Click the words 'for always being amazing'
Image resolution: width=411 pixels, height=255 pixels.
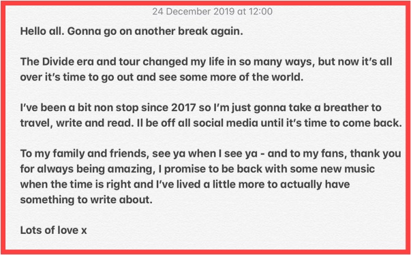[85, 170]
